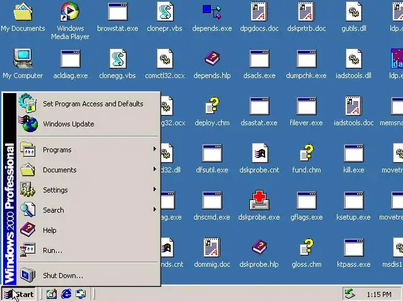Select the ktpass.exe icon
The height and width of the screenshot is (302, 403).
click(354, 248)
